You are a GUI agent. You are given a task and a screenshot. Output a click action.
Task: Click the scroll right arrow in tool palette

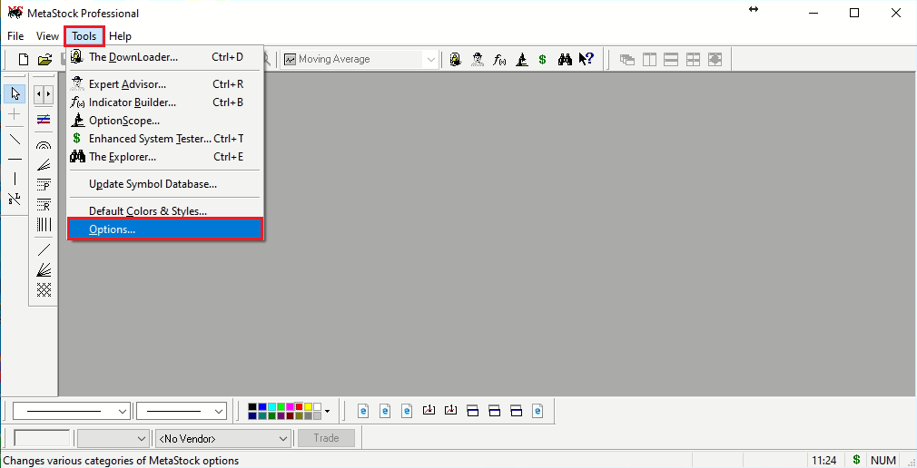click(x=48, y=93)
